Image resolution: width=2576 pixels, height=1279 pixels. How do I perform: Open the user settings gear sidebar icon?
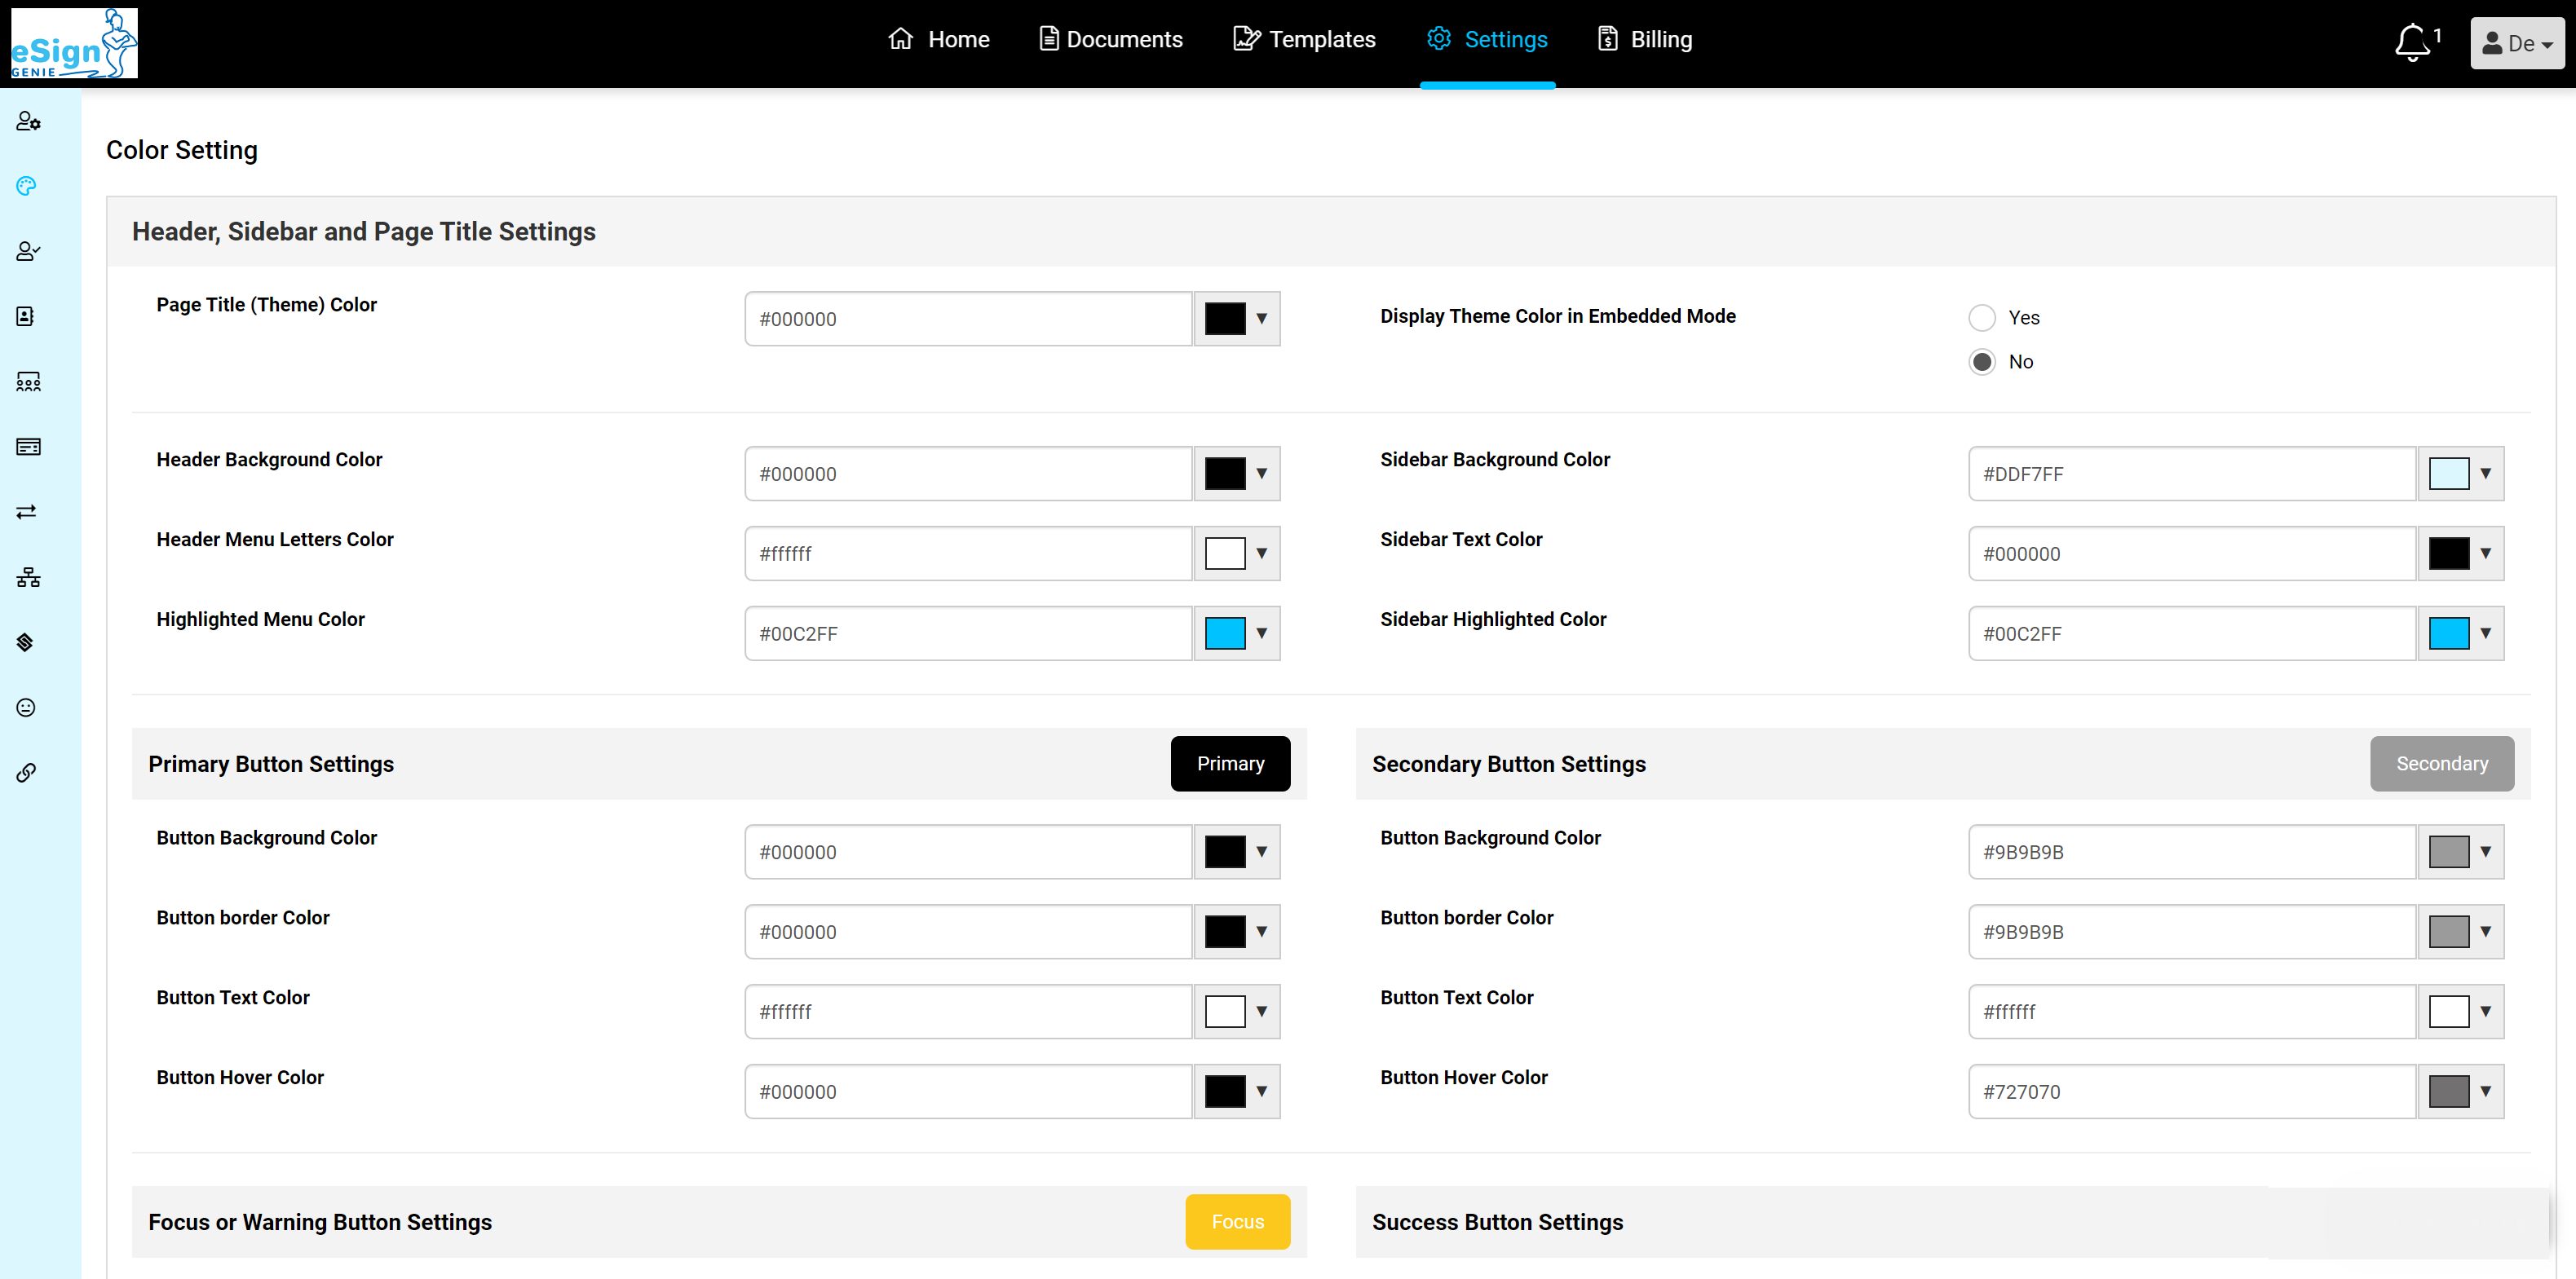28,122
